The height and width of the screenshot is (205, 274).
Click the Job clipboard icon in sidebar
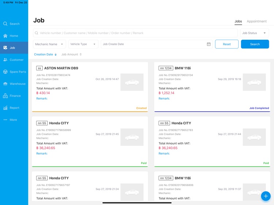pos(5,48)
